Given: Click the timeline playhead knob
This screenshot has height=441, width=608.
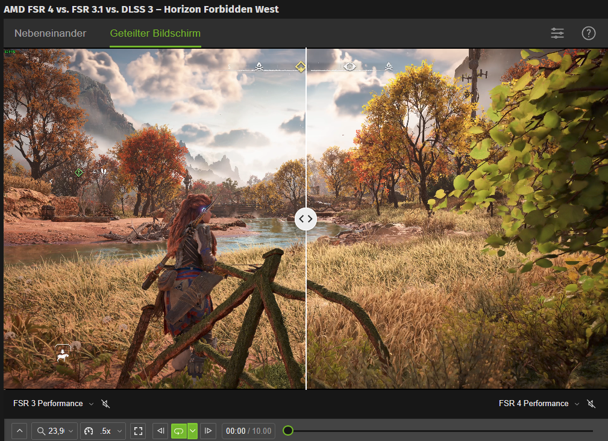Looking at the screenshot, I should coord(288,431).
